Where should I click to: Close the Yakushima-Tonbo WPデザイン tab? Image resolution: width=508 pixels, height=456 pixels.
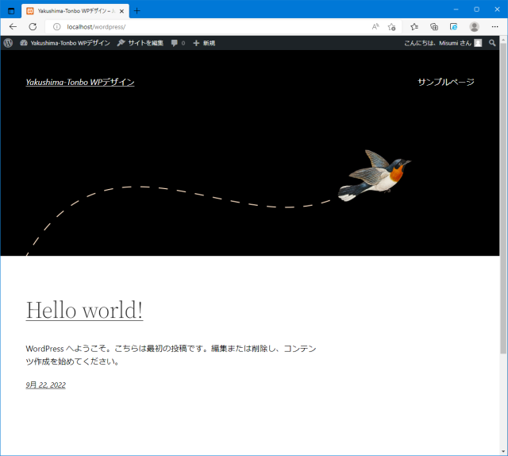point(121,11)
